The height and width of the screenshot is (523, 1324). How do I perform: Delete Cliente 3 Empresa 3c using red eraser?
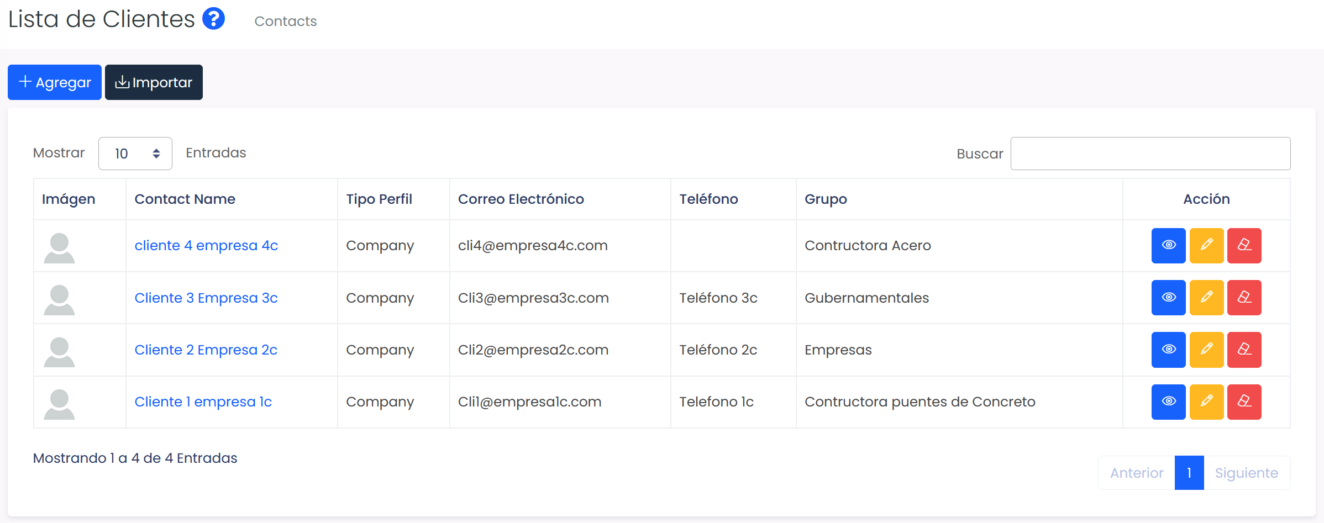point(1244,298)
